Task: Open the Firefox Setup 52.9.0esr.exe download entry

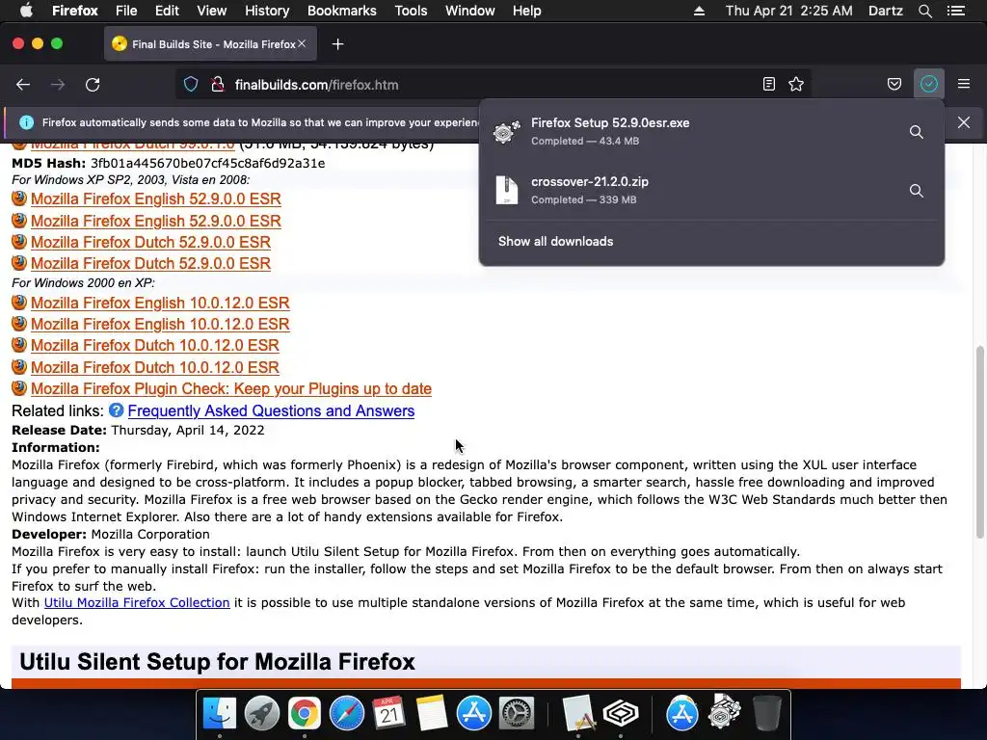Action: tap(692, 131)
